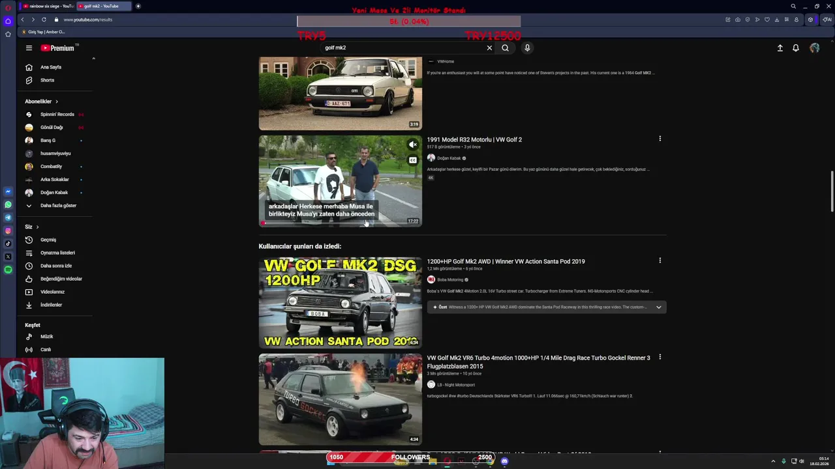Open a new browser tab with plus

point(138,6)
